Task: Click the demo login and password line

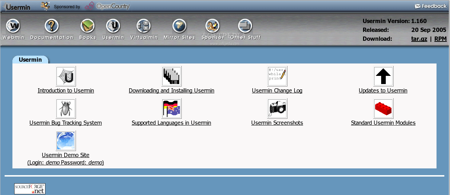Action: (x=66, y=163)
